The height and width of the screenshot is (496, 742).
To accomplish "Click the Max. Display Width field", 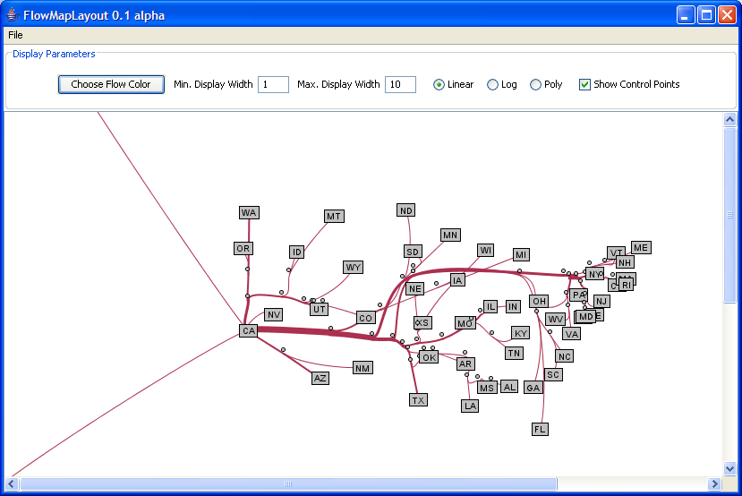I will pos(400,85).
